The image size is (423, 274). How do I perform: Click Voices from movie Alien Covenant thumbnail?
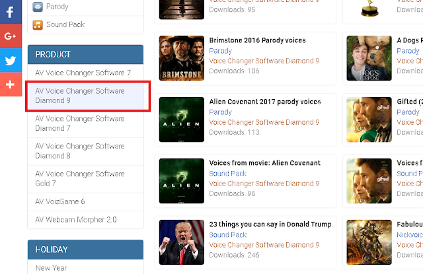pyautogui.click(x=182, y=181)
